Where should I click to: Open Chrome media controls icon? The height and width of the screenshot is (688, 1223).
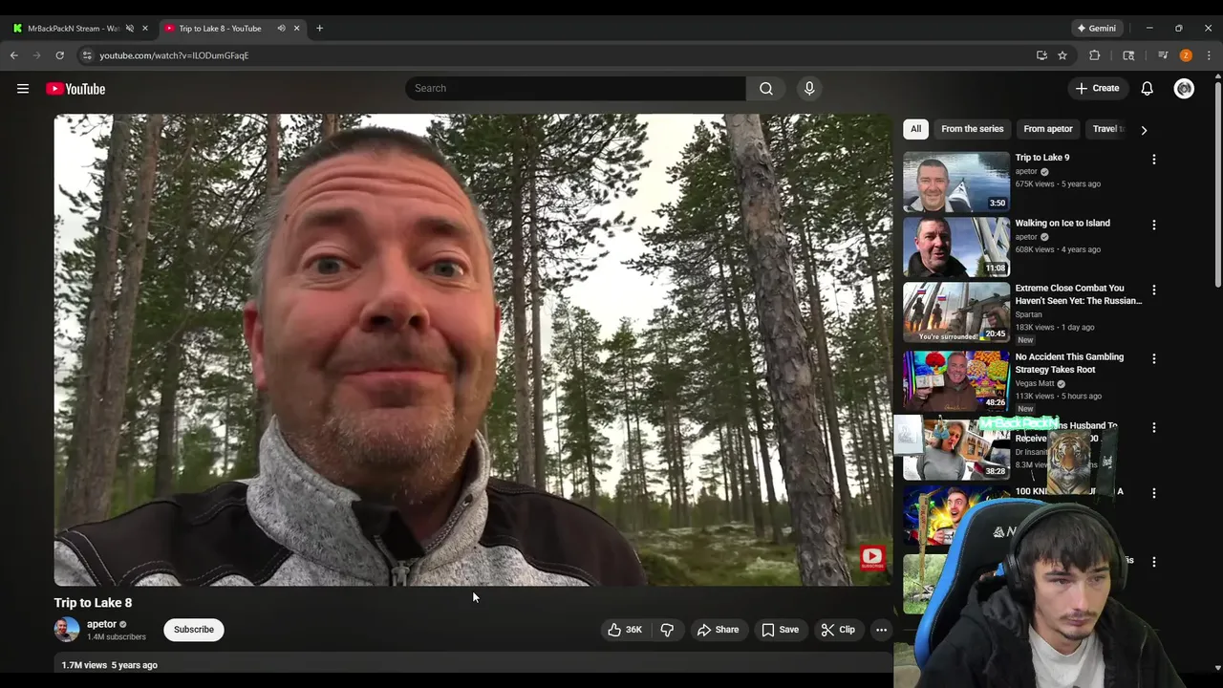point(1163,55)
